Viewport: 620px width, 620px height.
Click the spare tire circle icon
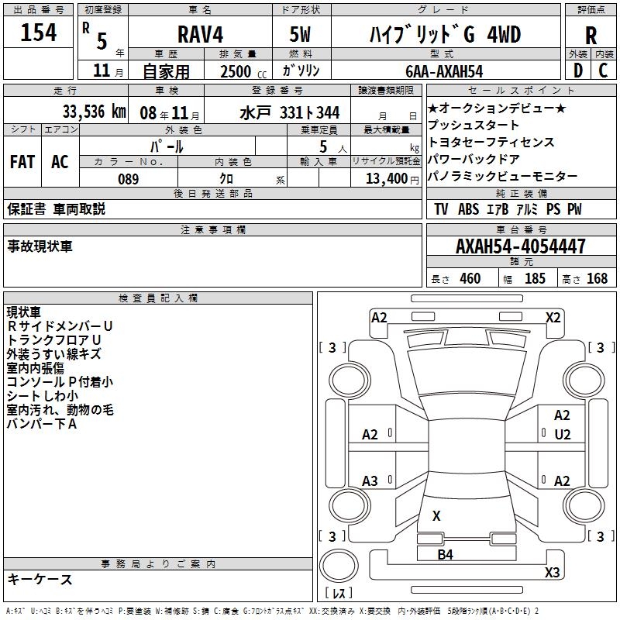(339, 566)
